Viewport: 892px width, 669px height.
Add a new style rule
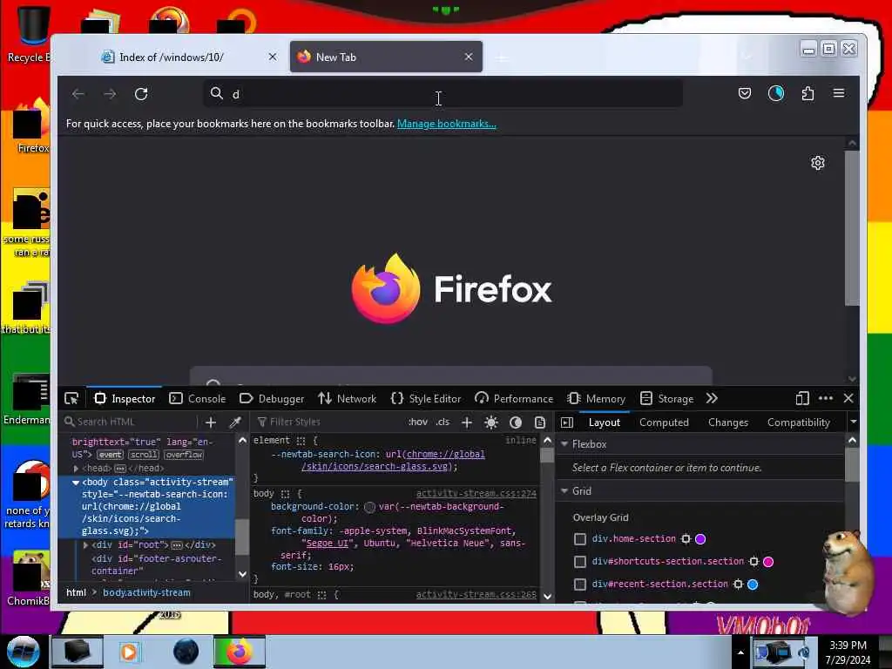tap(467, 422)
